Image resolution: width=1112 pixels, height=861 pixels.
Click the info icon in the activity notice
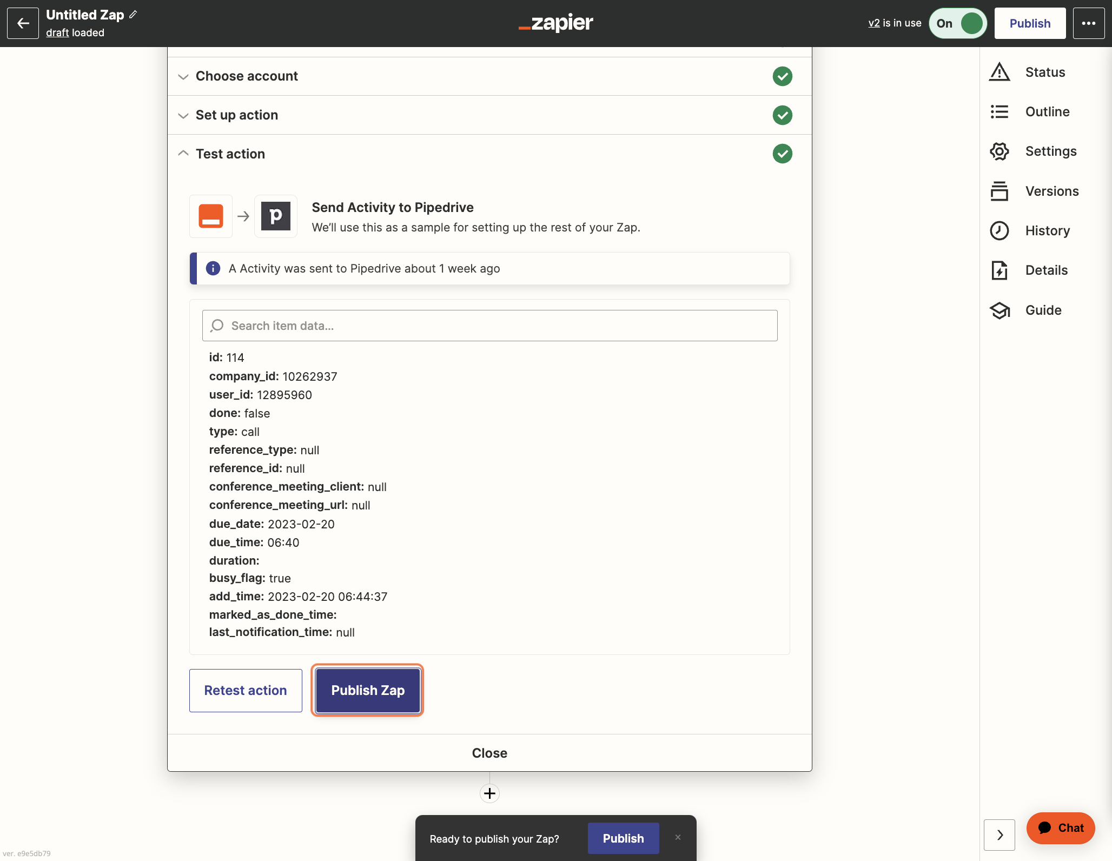(213, 268)
